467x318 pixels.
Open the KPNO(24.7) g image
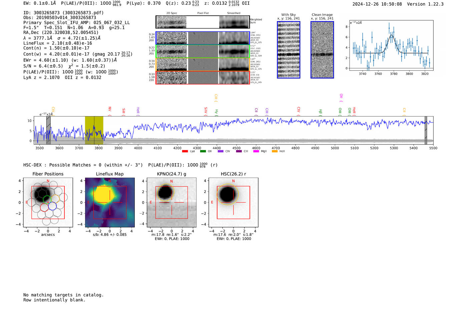pyautogui.click(x=171, y=203)
